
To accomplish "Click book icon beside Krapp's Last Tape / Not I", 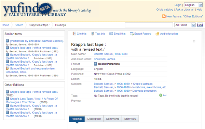I will coord(7,99).
